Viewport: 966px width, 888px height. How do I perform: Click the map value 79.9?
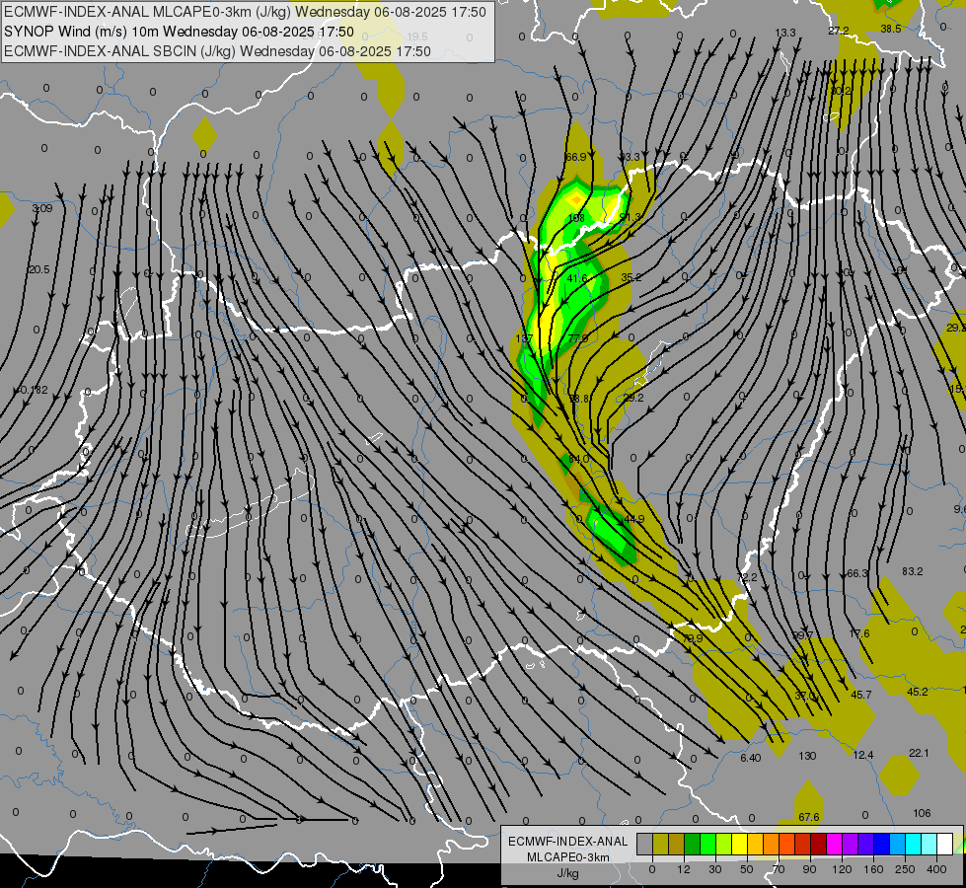(x=693, y=638)
